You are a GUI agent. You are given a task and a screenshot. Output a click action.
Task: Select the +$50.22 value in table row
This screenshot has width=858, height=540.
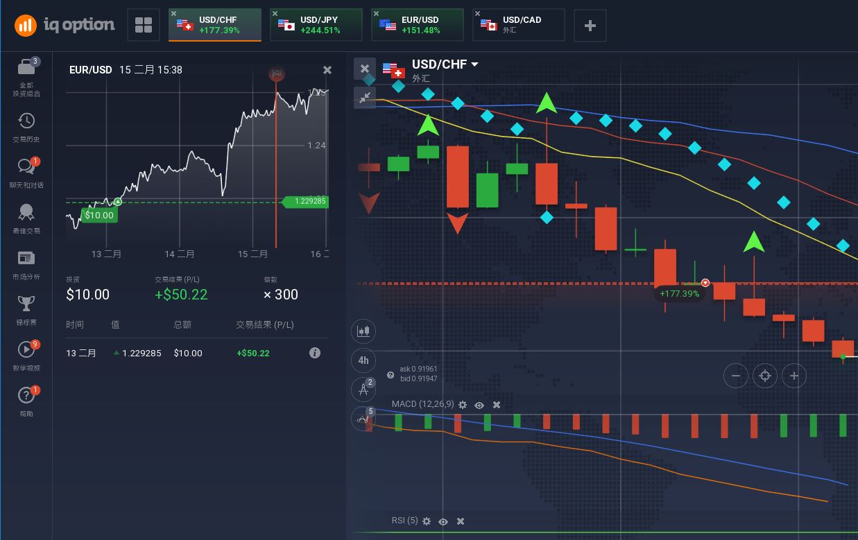point(253,354)
